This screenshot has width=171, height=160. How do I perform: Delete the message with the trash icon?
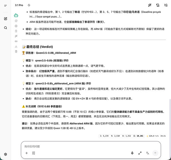tap(16, 51)
